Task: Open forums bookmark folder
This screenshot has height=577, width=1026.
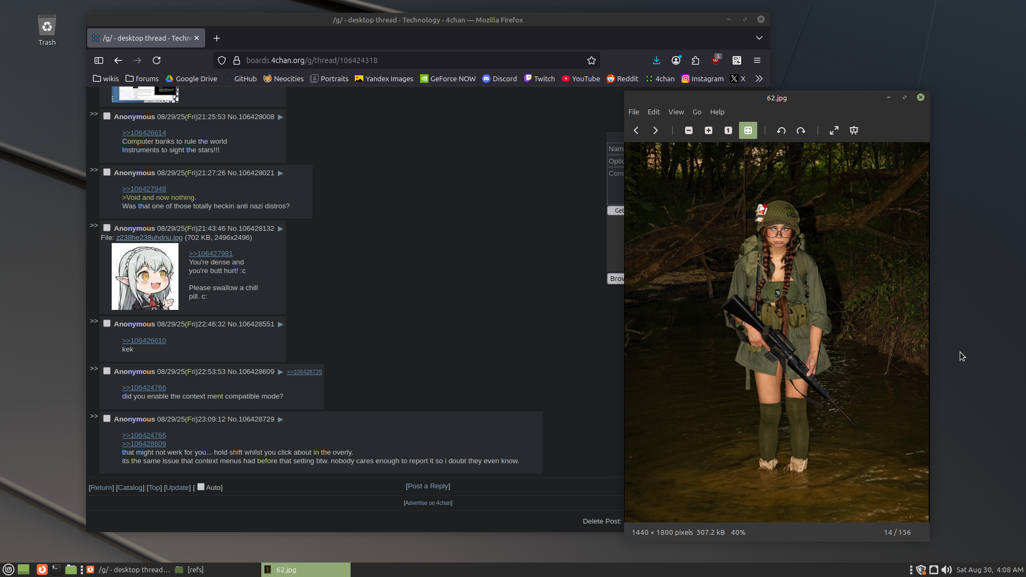Action: click(142, 79)
